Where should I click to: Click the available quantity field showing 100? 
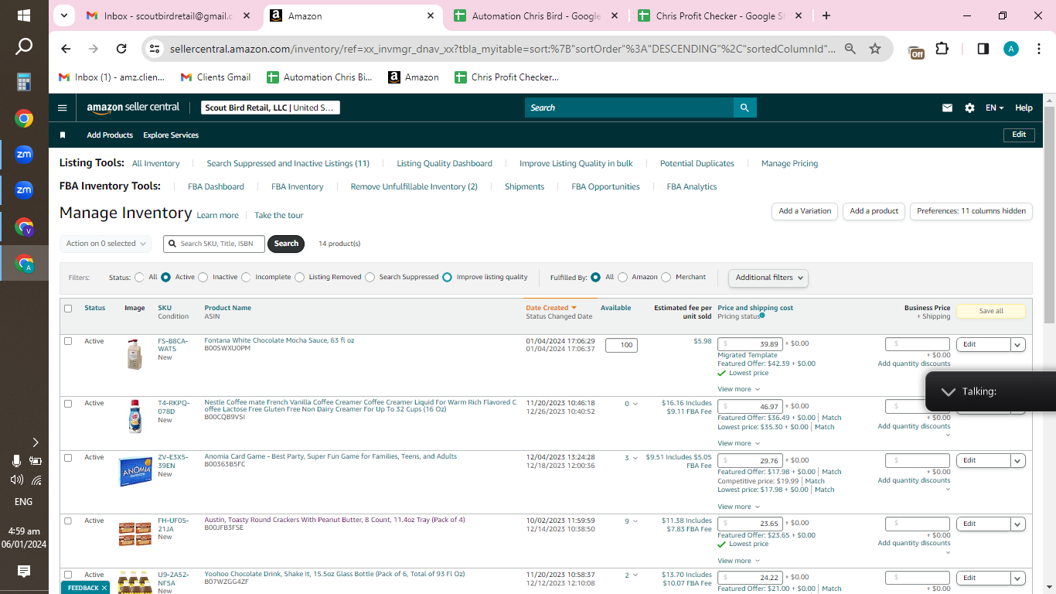[x=622, y=345]
